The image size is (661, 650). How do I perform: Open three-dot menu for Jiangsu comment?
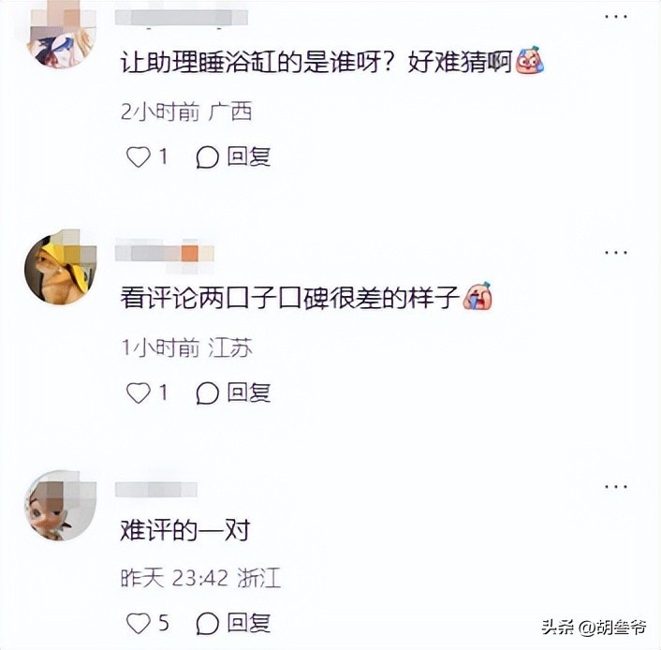tap(616, 253)
